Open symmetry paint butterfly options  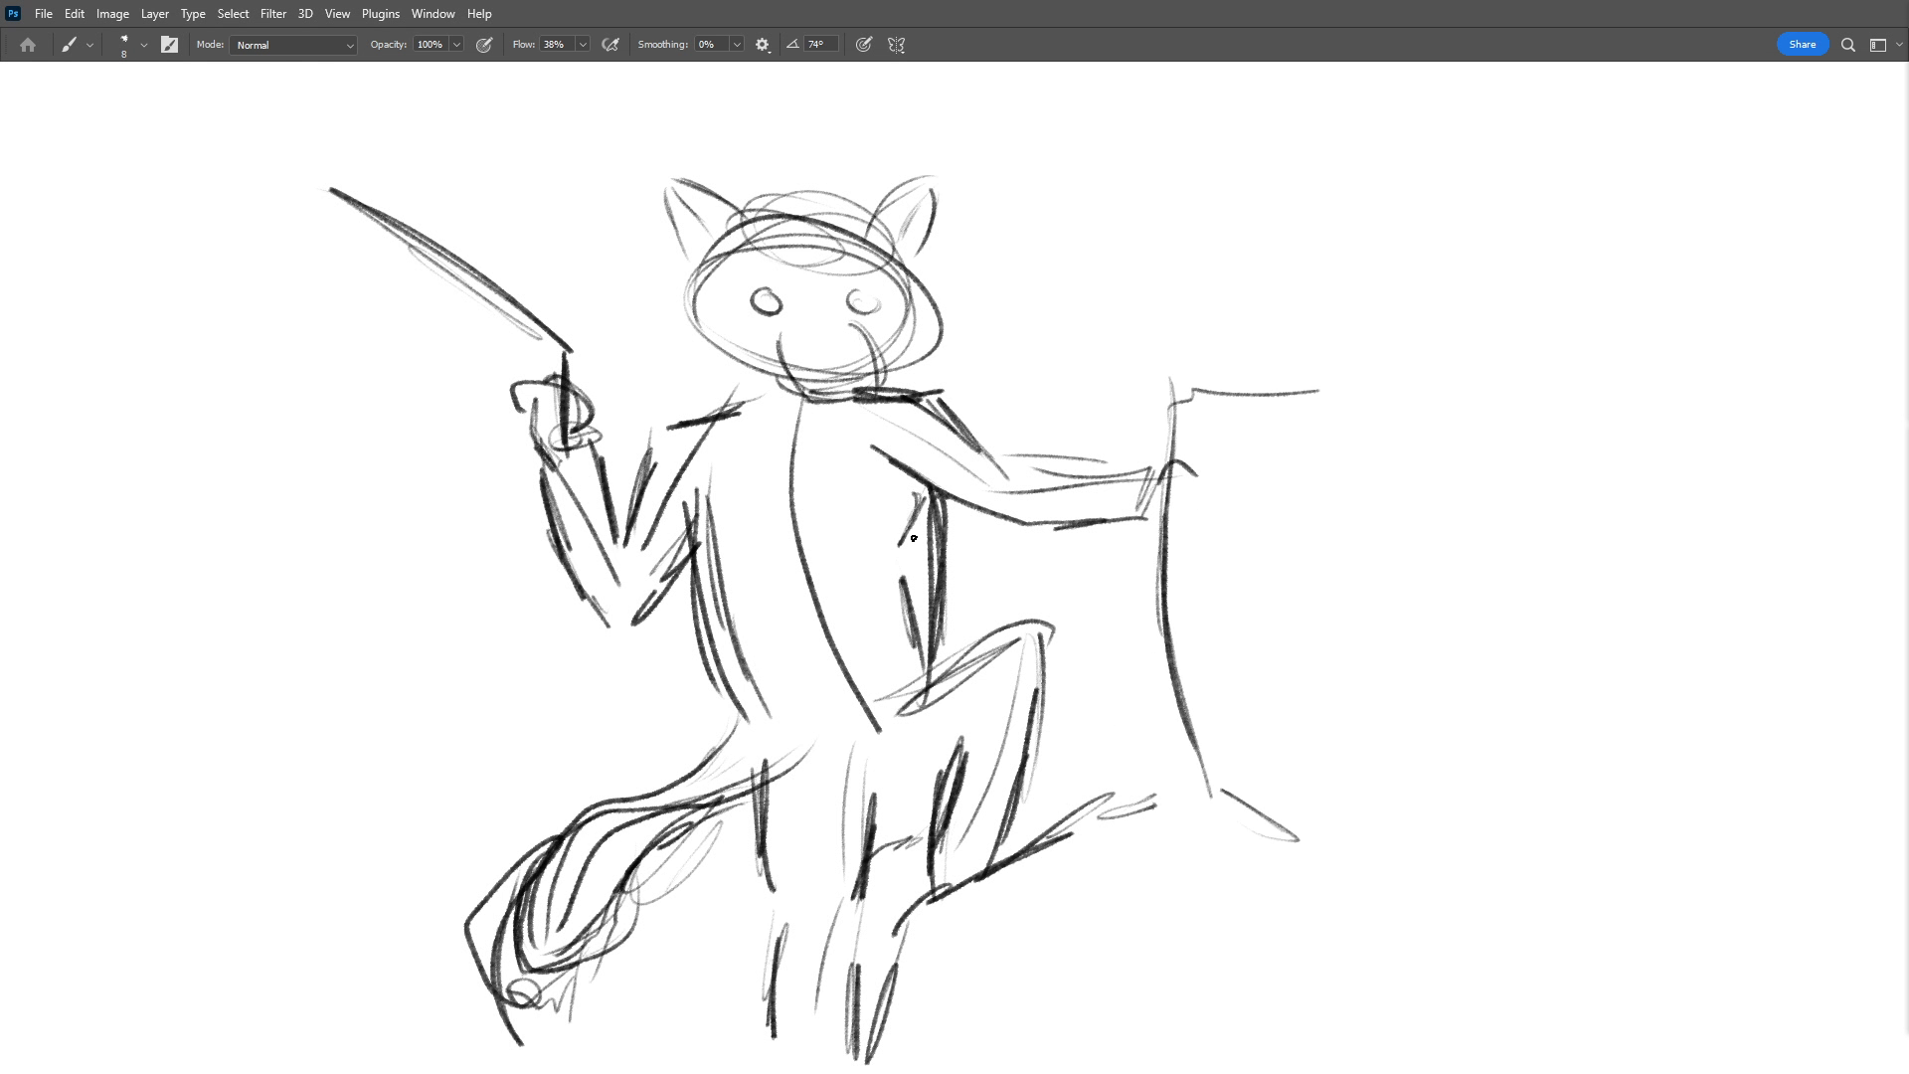coord(896,45)
